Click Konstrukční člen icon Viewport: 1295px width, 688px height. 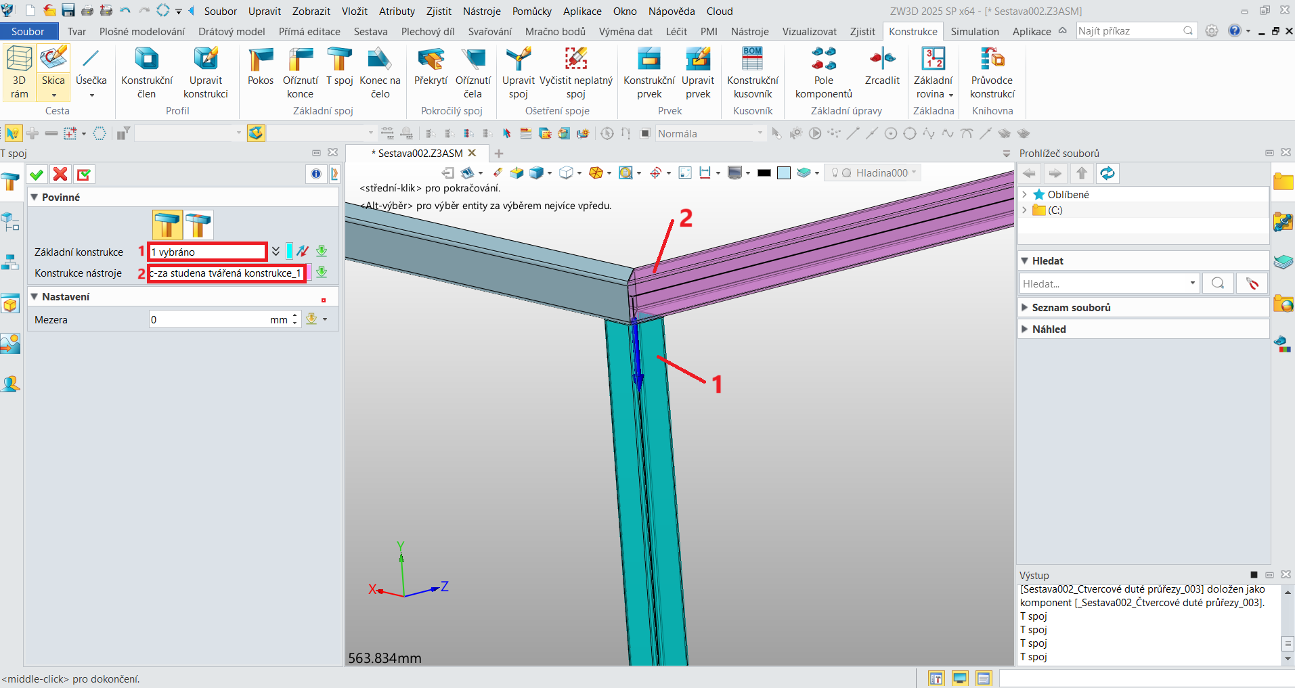point(147,72)
